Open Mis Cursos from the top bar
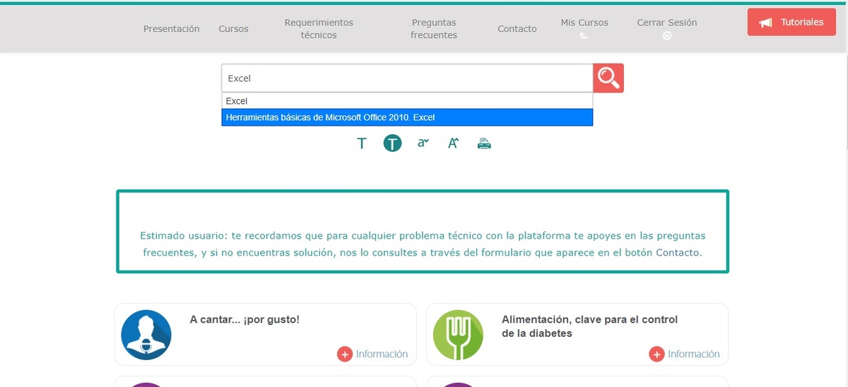Viewport: 848px width, 387px height. coord(584,23)
